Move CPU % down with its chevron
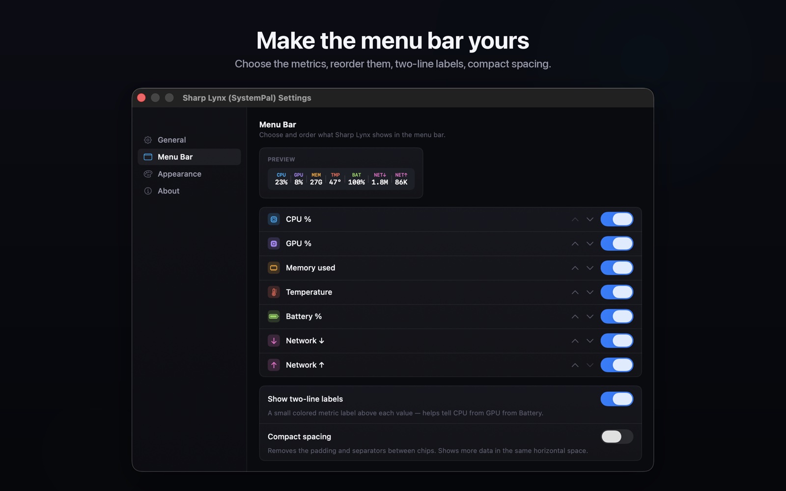Viewport: 786px width, 491px height. 590,219
